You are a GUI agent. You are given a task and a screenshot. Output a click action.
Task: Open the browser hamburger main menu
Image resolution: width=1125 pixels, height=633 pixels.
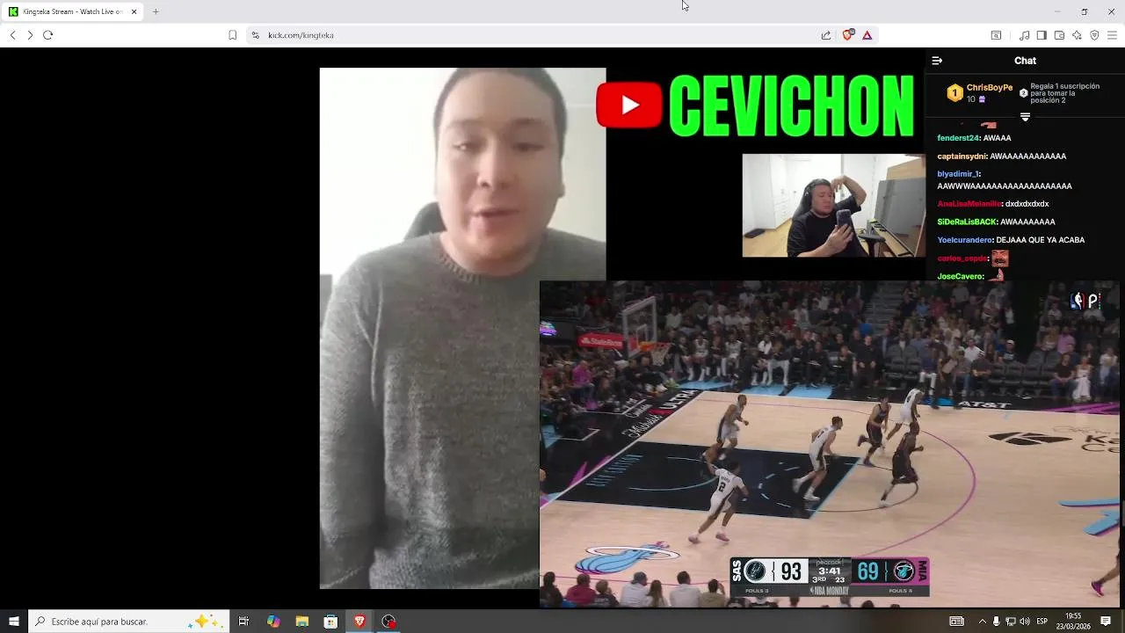click(1112, 35)
